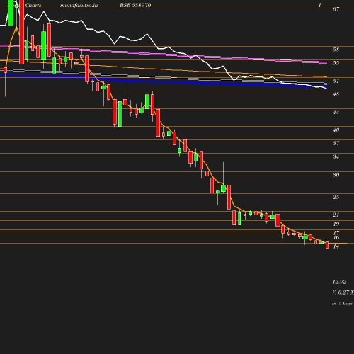
Task: Click the "BSE 538970" ticker label
Action: [135, 5]
